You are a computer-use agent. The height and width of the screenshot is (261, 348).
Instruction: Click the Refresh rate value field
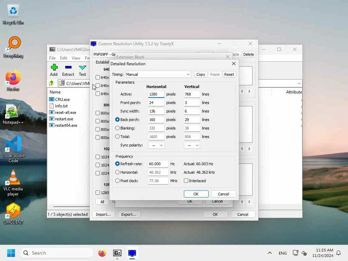tap(158, 164)
